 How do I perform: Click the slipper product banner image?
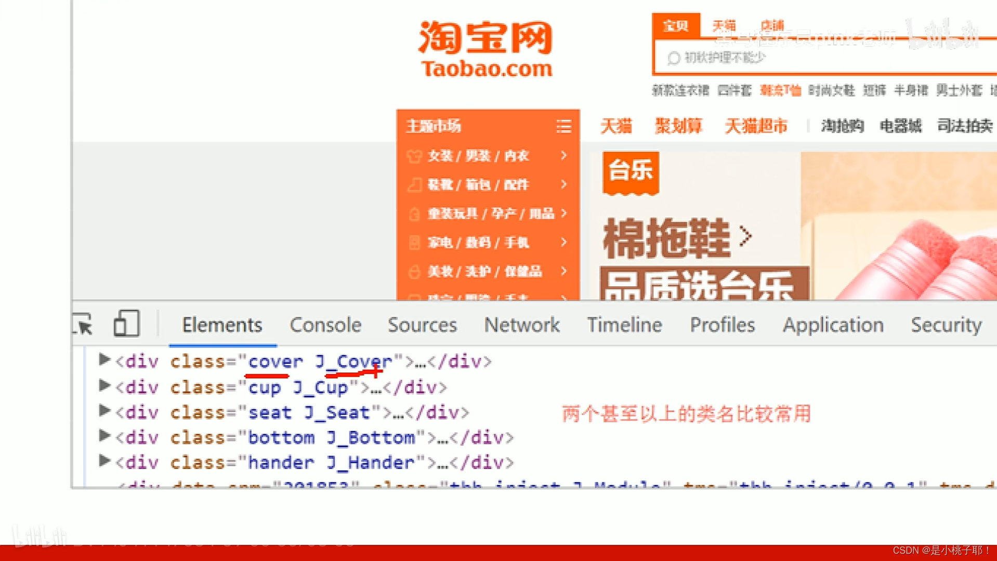[x=899, y=225]
